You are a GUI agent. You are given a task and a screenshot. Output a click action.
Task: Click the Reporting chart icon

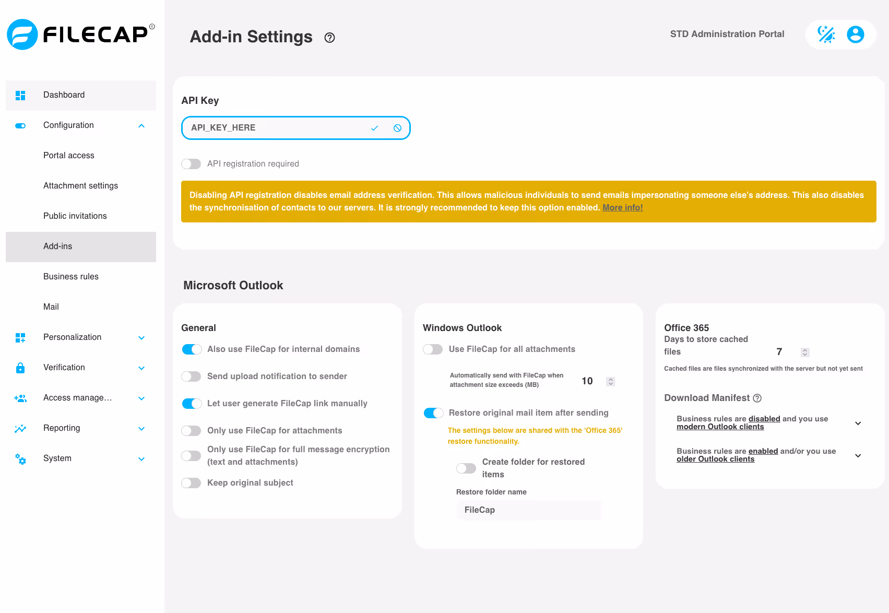(20, 428)
